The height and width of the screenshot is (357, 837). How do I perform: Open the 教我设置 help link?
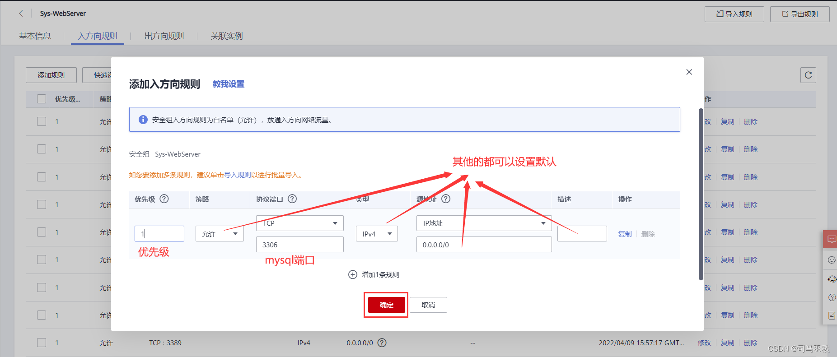pyautogui.click(x=229, y=84)
